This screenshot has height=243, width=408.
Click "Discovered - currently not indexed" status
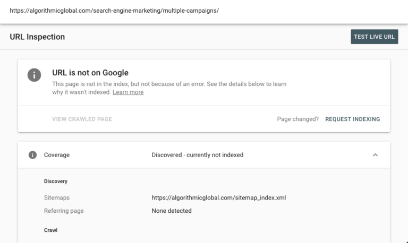pos(197,155)
